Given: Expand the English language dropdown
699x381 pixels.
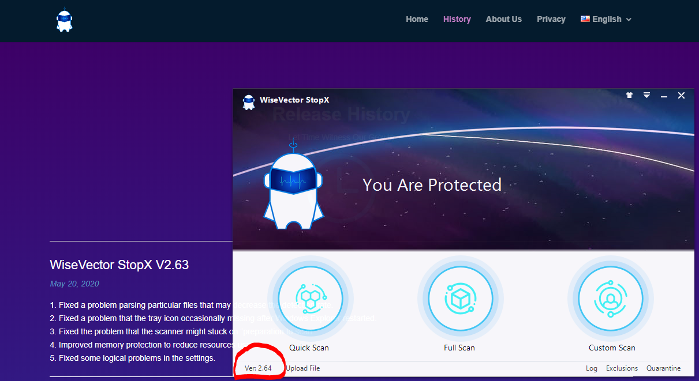Looking at the screenshot, I should pos(606,19).
